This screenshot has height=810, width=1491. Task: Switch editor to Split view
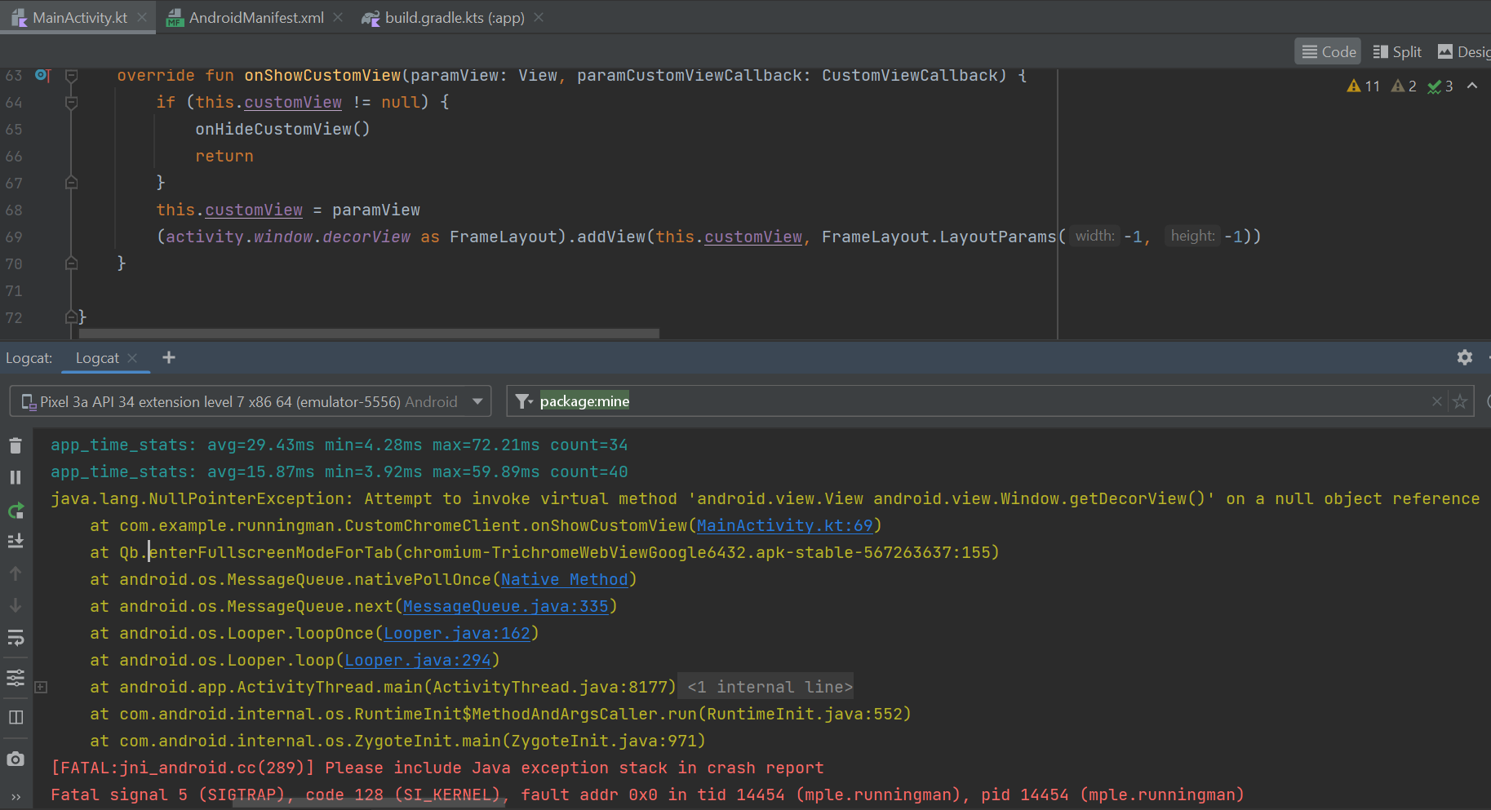pyautogui.click(x=1397, y=51)
